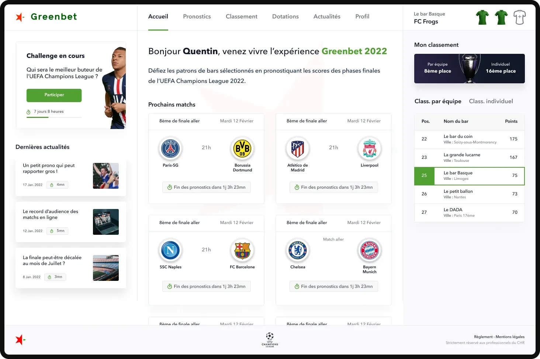Open the record d'audience article thumbnail

pyautogui.click(x=106, y=222)
